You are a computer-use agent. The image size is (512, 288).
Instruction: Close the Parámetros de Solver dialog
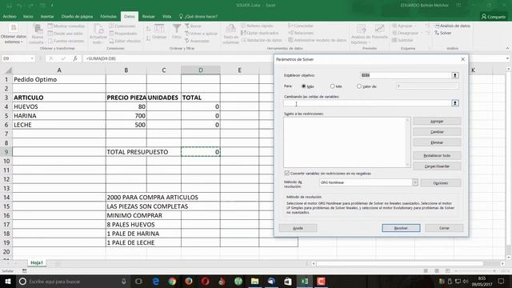click(x=462, y=59)
